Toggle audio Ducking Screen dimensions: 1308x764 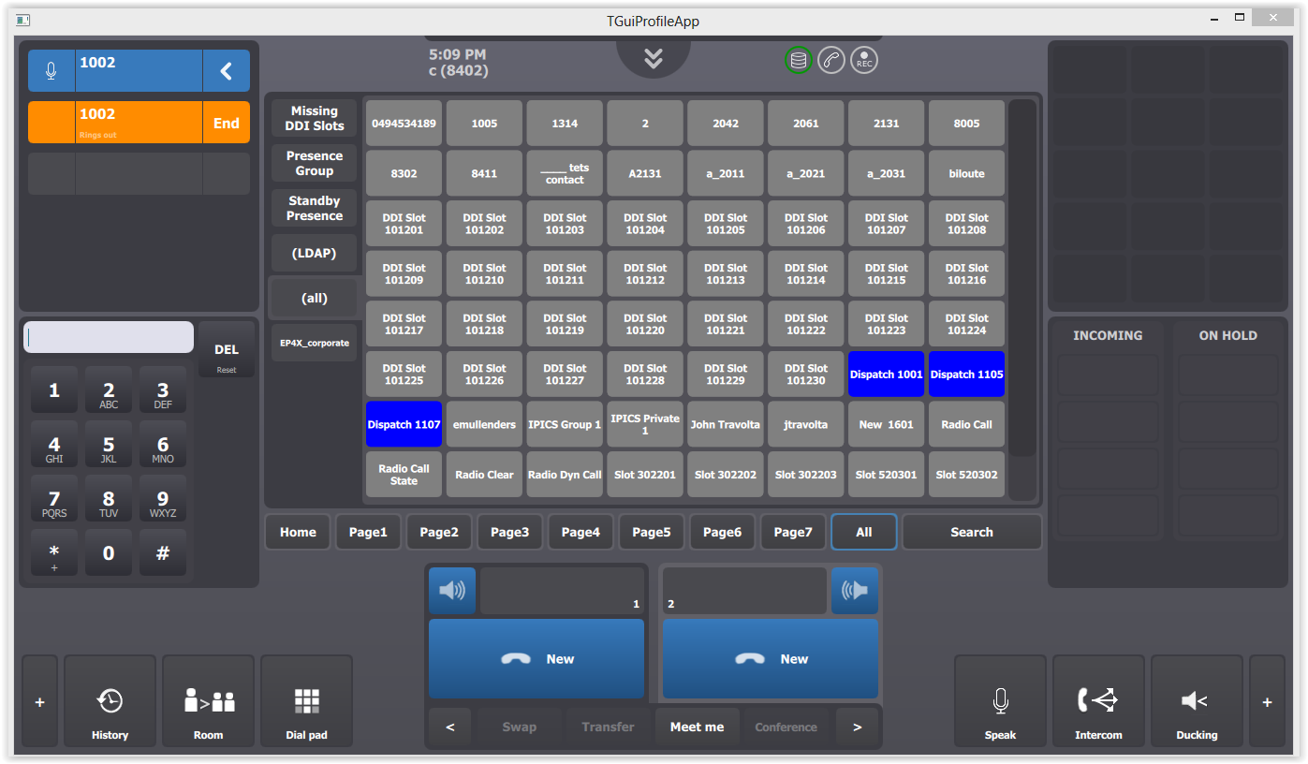click(1197, 701)
